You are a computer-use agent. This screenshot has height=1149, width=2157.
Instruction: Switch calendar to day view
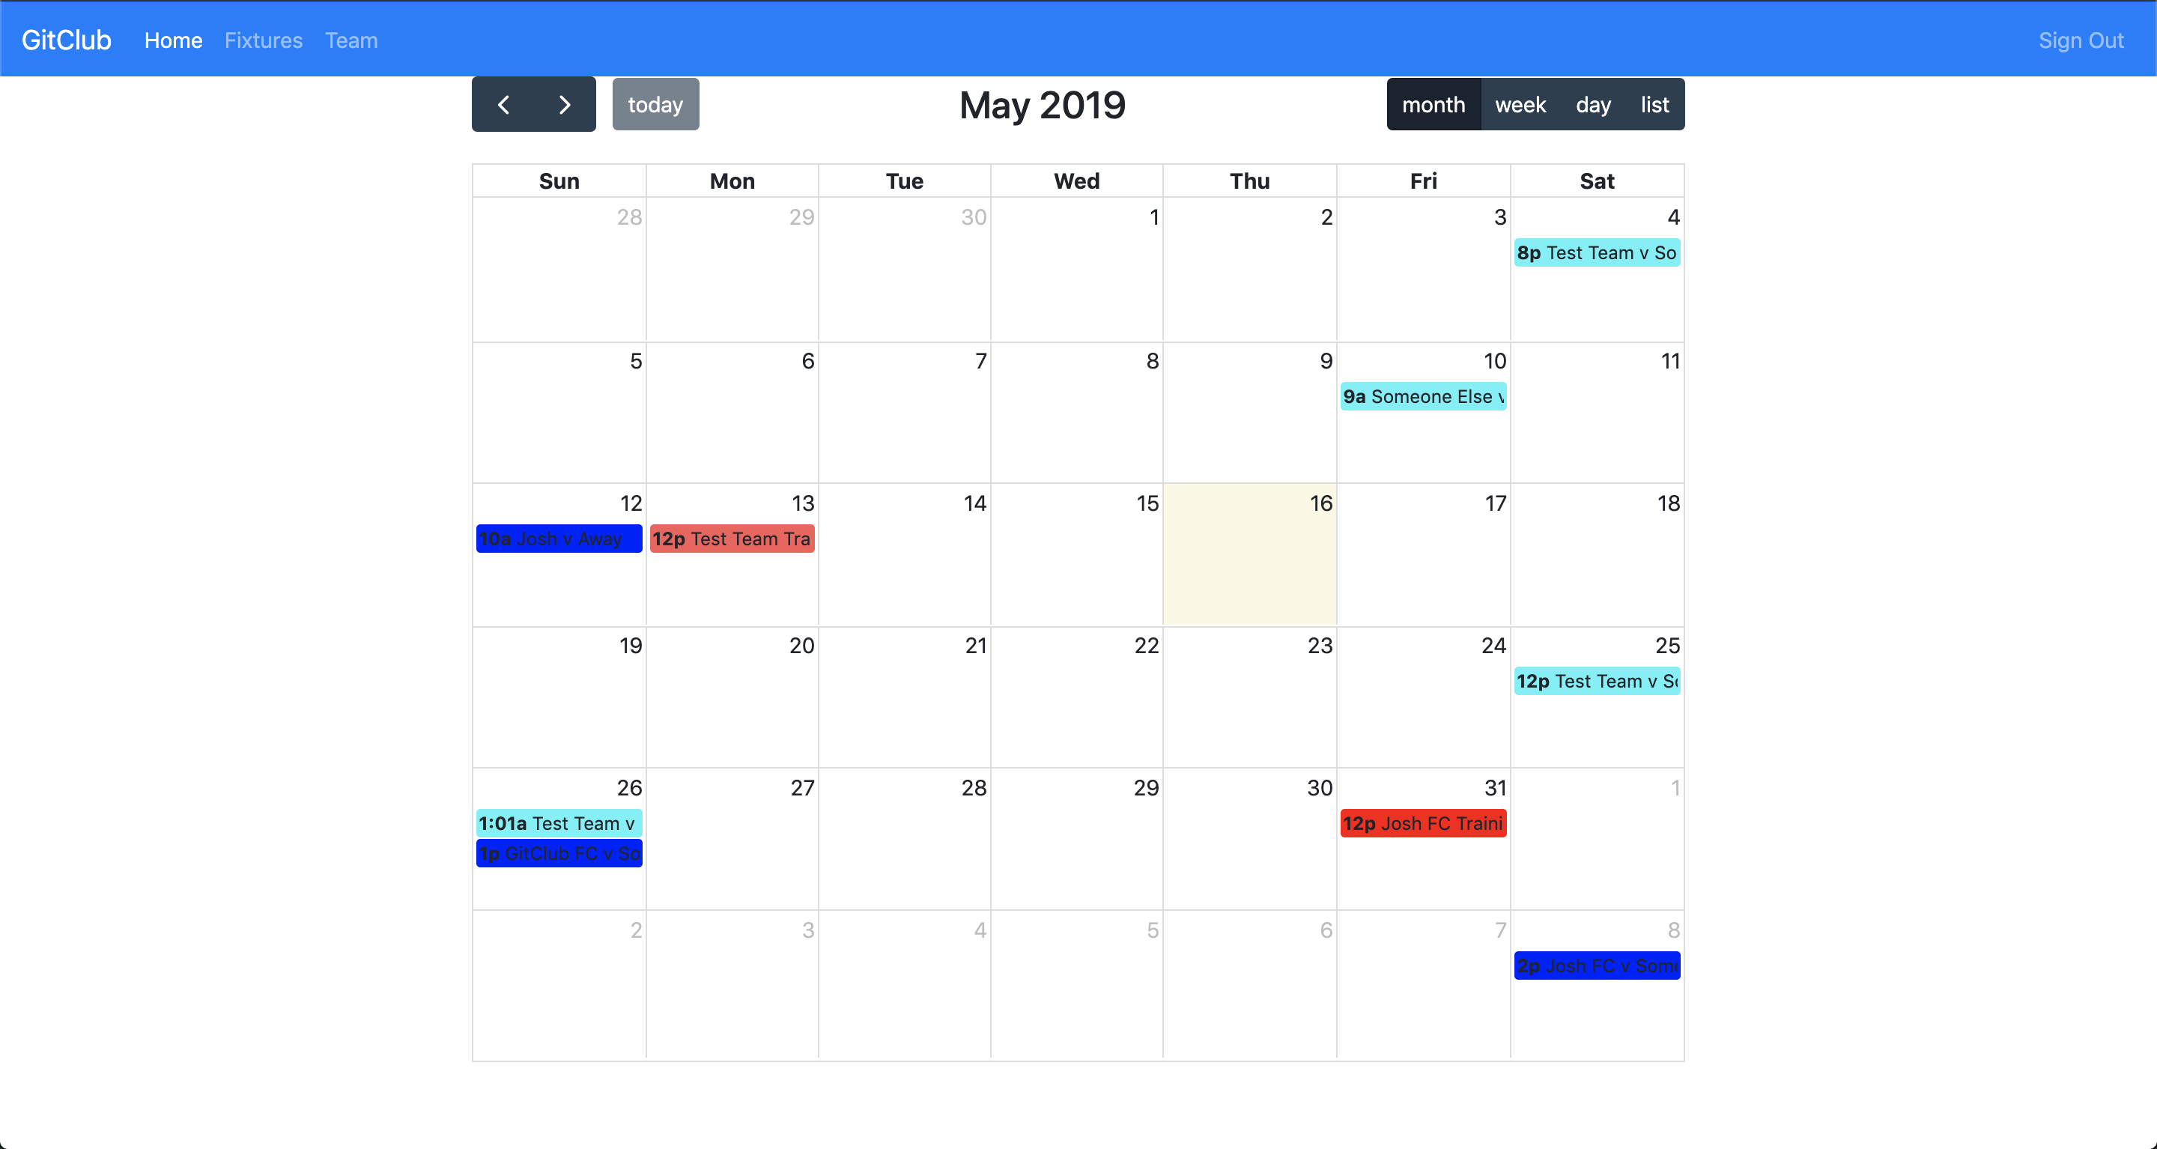[1592, 105]
